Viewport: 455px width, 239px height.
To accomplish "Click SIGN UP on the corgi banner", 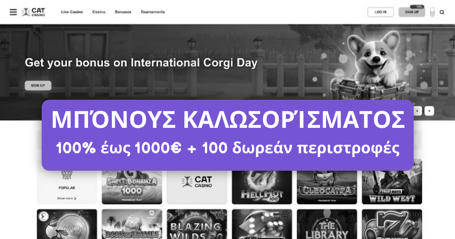I will [38, 85].
